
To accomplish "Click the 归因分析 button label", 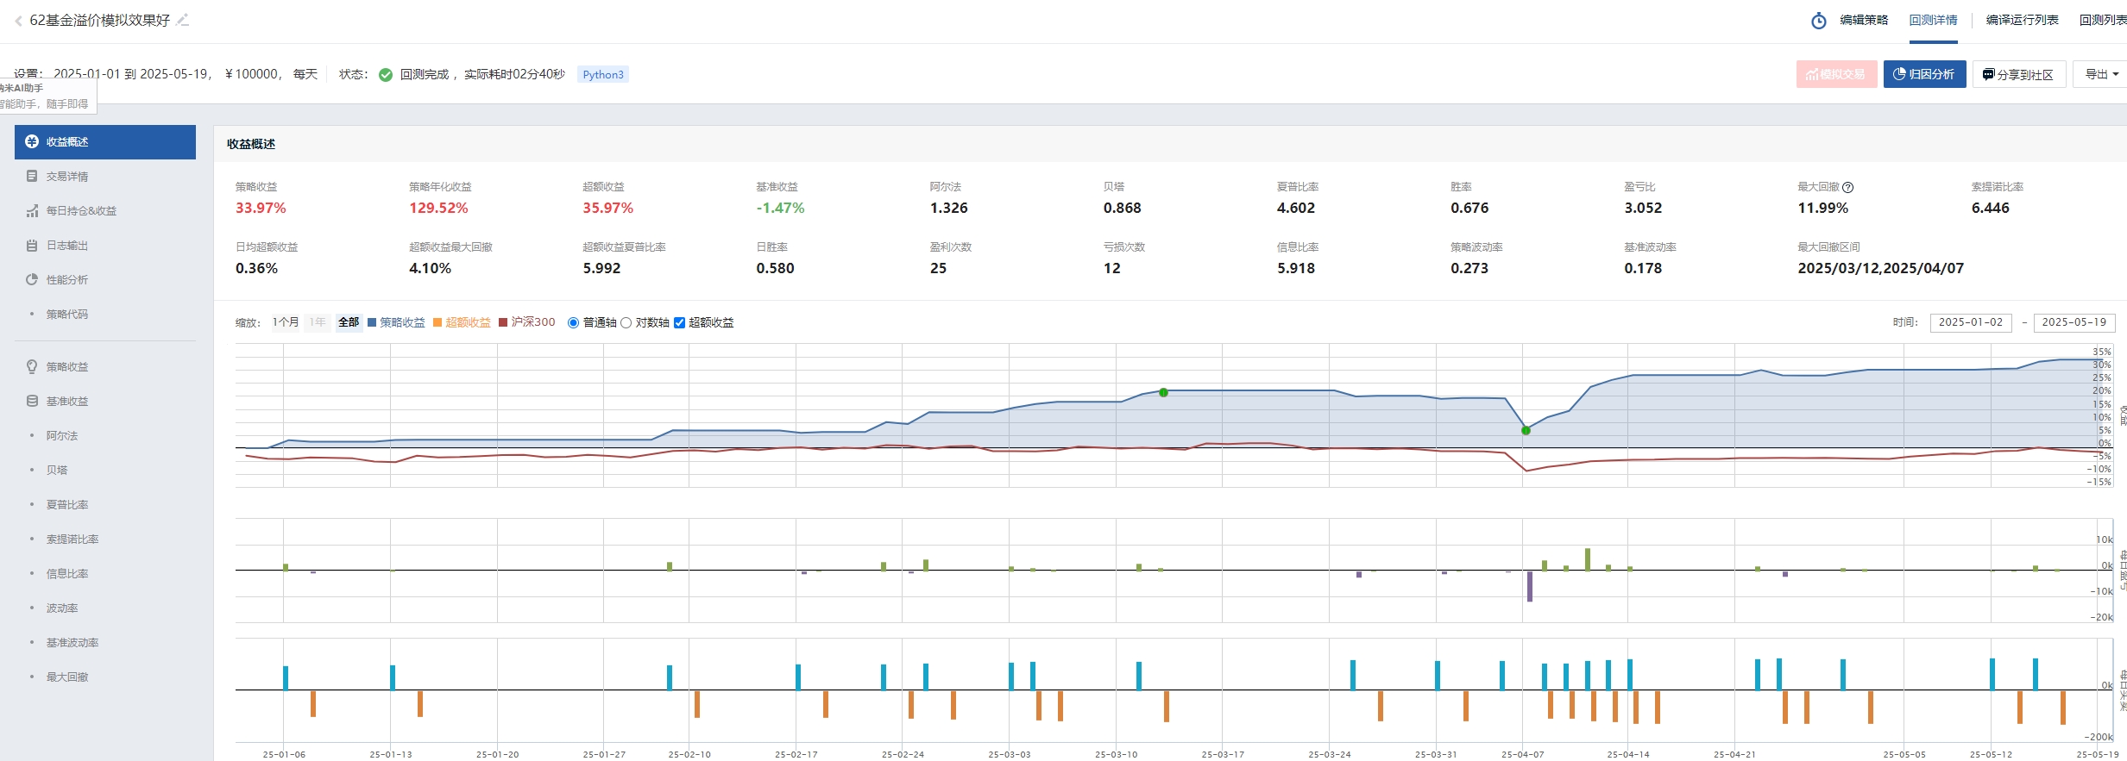I will point(1931,75).
